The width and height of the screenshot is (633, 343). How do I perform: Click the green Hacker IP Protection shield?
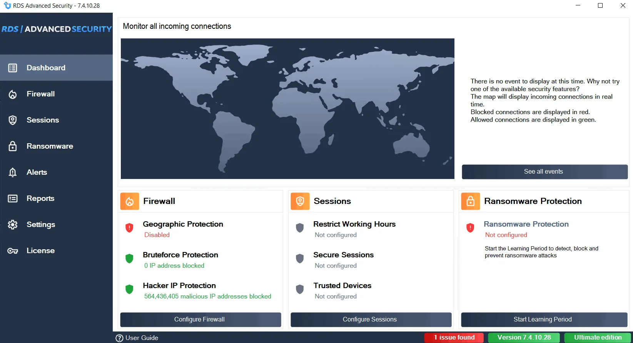129,289
